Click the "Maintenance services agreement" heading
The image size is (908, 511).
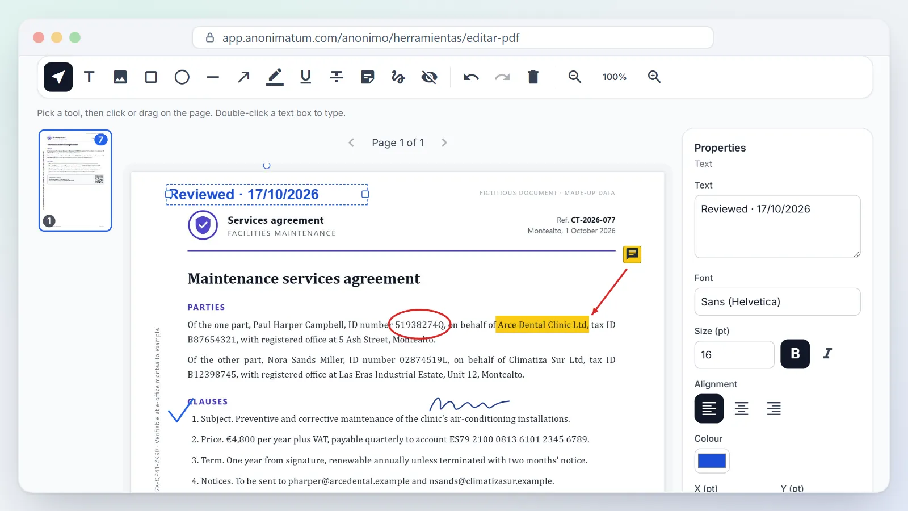(x=304, y=279)
